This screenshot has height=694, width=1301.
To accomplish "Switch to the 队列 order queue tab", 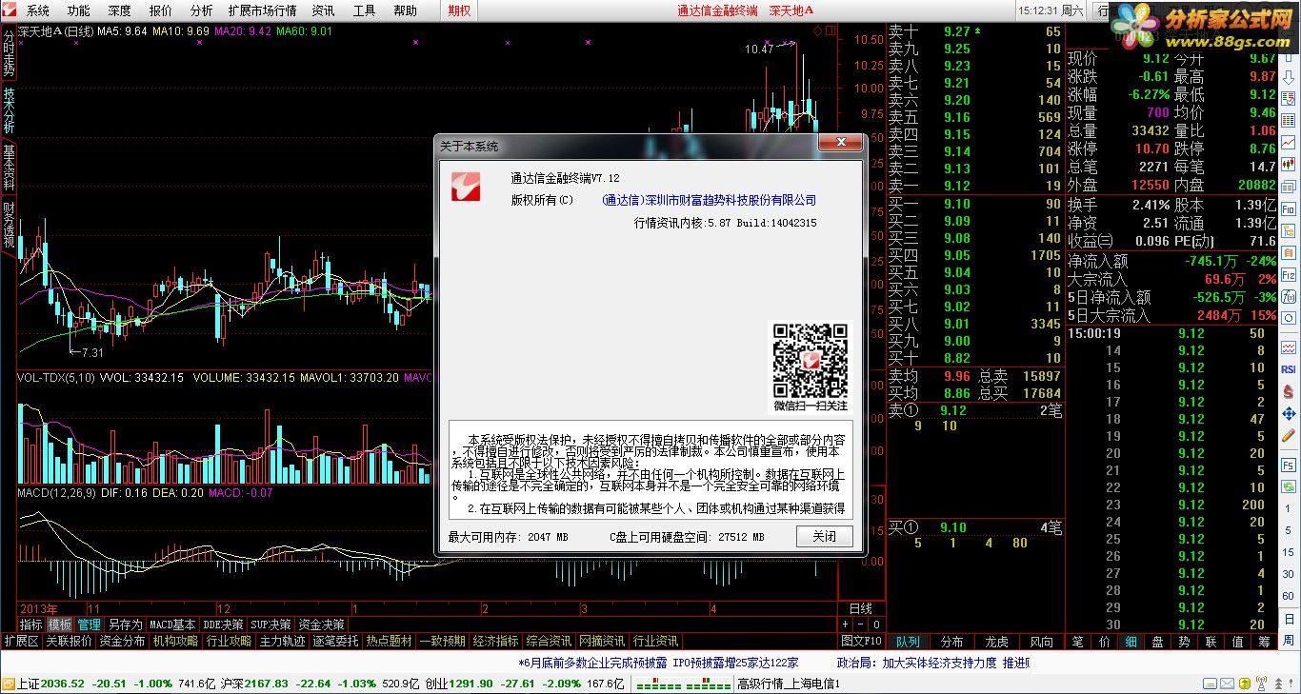I will (908, 642).
